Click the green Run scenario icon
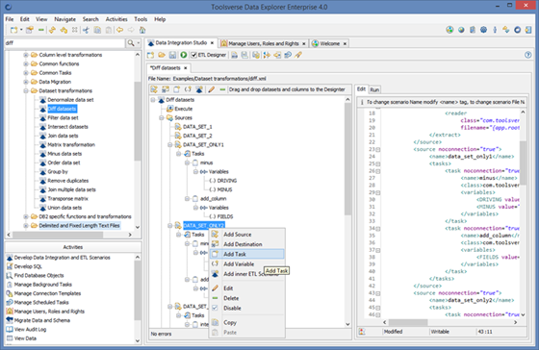The width and height of the screenshot is (539, 350). click(x=183, y=55)
